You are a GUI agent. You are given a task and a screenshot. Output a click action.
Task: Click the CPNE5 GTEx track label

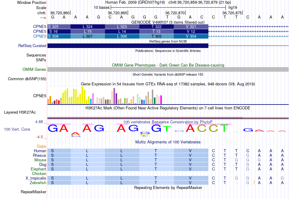(40, 96)
